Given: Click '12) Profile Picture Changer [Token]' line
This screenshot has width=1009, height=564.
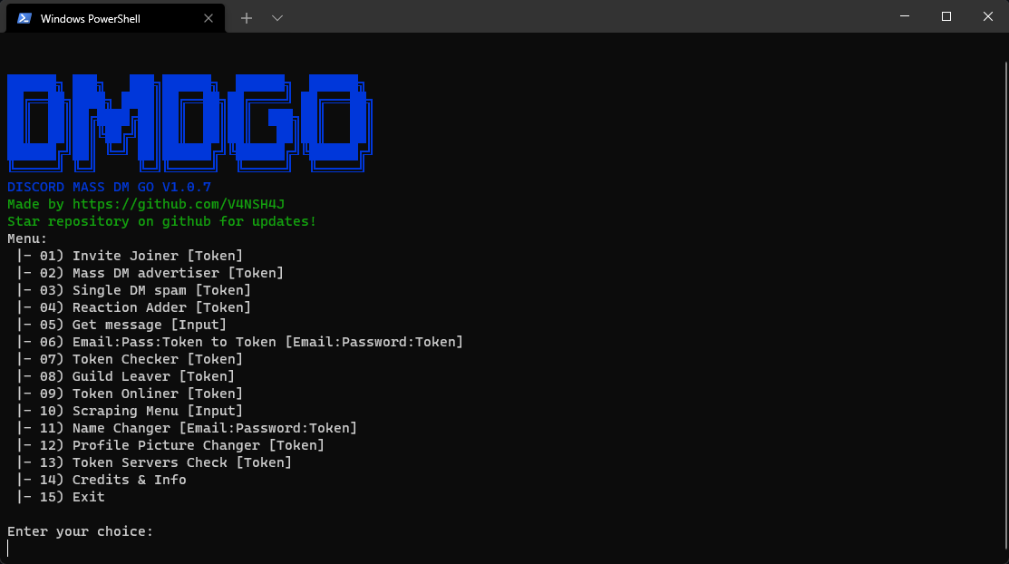Looking at the screenshot, I should 170,445.
